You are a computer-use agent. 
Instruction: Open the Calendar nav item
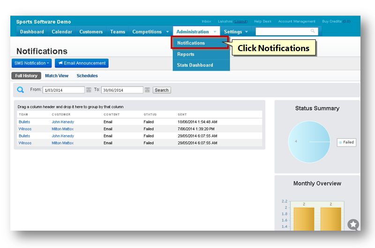point(62,31)
